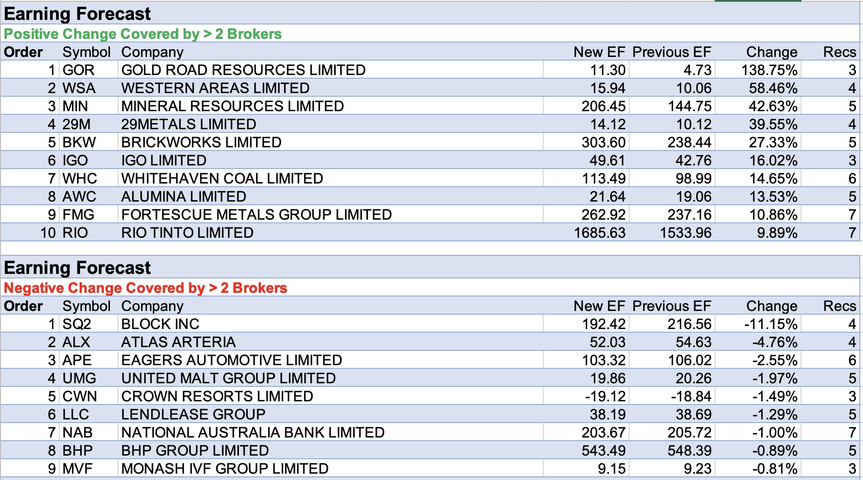Select 'Positive Change Covered by > 2 Brokers' heading
The image size is (863, 480).
(142, 34)
